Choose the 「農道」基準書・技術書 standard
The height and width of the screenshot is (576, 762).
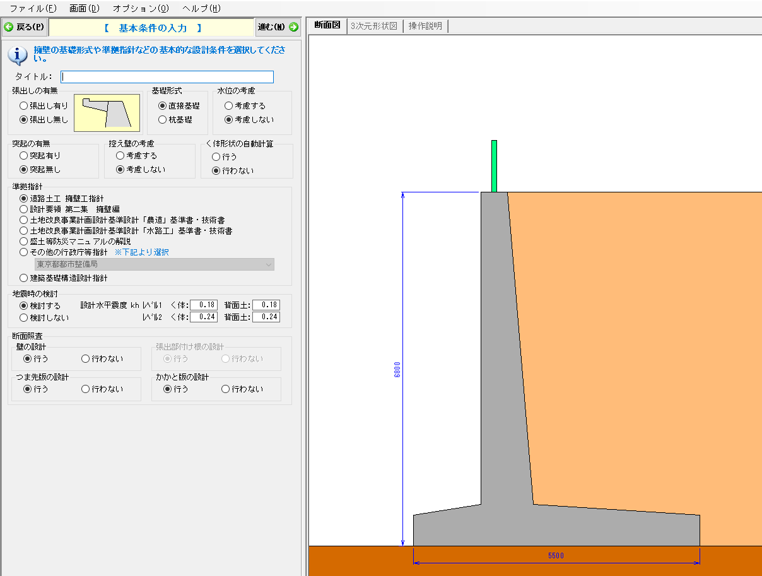pyautogui.click(x=122, y=220)
